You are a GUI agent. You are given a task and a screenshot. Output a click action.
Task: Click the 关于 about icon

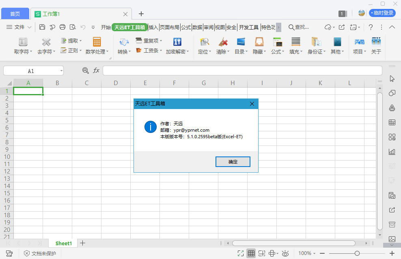point(376,42)
